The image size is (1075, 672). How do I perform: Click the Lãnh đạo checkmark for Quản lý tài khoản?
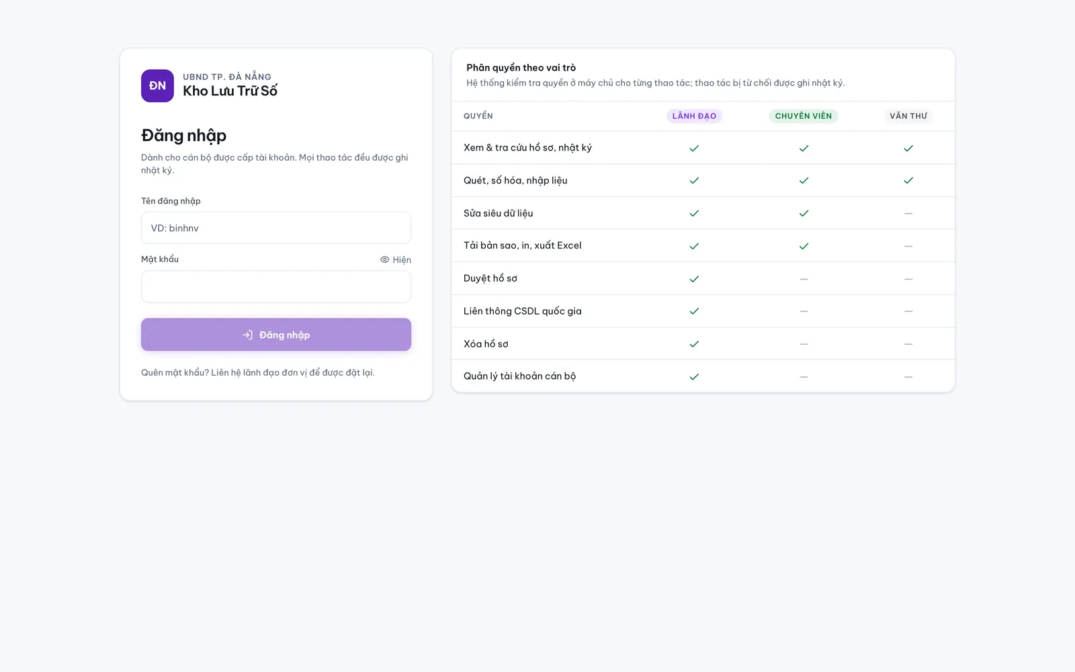coord(694,377)
